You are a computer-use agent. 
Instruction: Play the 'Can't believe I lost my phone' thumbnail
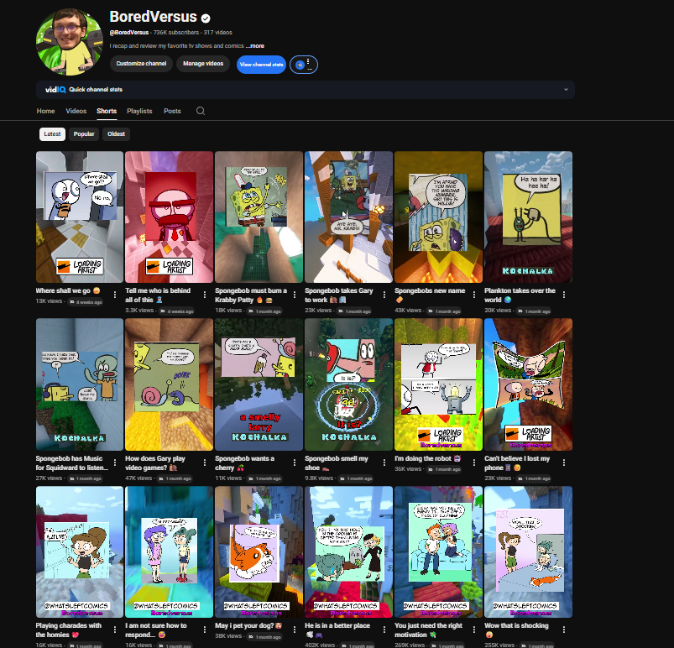[528, 384]
